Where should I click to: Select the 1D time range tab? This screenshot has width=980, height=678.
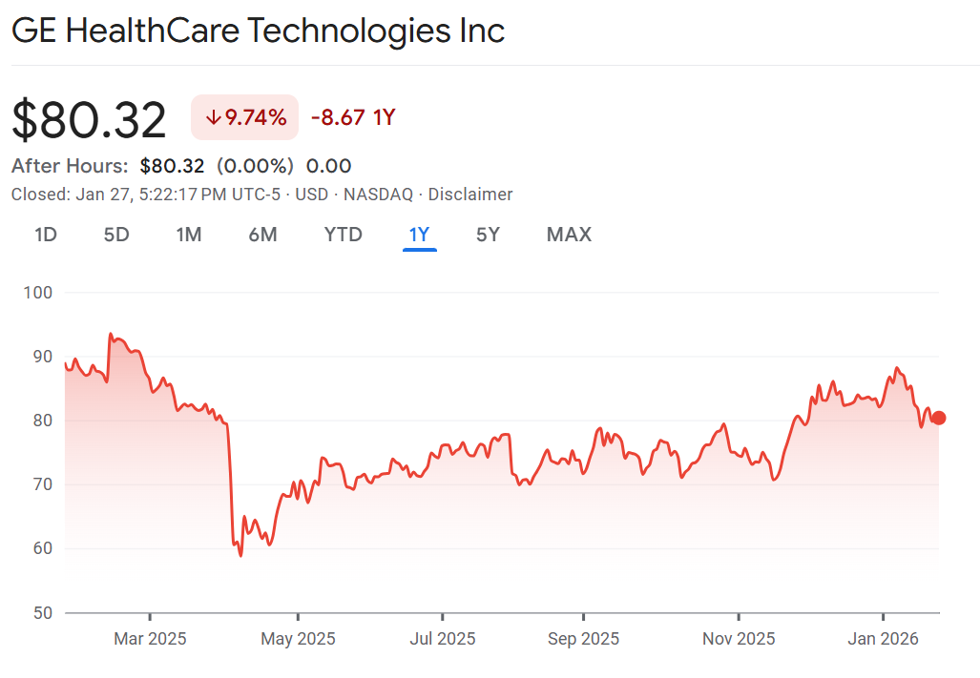[x=46, y=235]
